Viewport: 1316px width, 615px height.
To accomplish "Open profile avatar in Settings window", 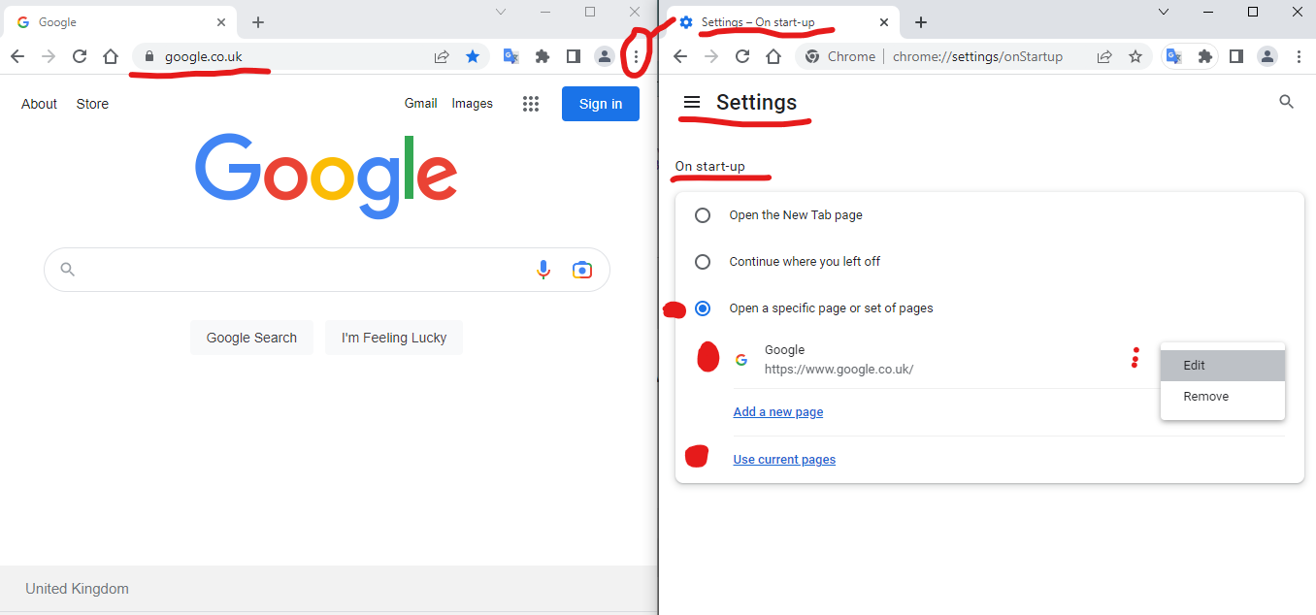I will [1267, 56].
